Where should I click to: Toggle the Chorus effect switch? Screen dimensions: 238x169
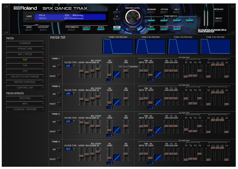point(164,30)
